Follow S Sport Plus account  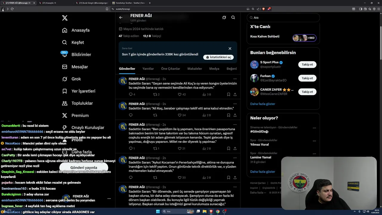click(307, 64)
